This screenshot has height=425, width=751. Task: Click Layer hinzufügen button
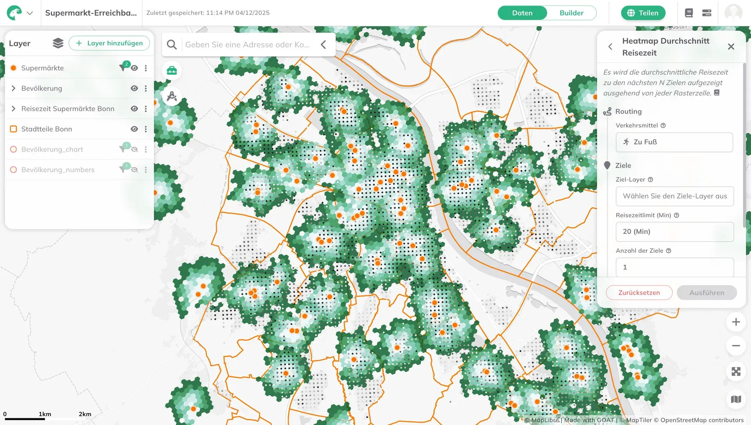point(109,43)
